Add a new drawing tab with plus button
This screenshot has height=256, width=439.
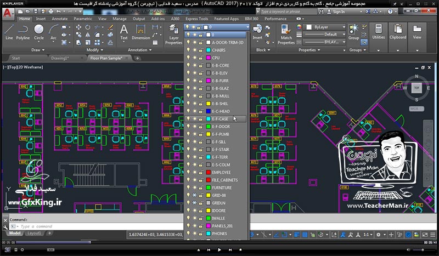point(137,58)
